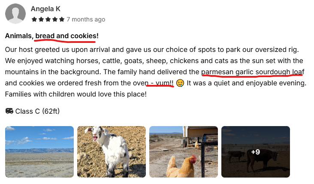Click the RV icon beside Class C
The height and width of the screenshot is (184, 314).
point(9,111)
